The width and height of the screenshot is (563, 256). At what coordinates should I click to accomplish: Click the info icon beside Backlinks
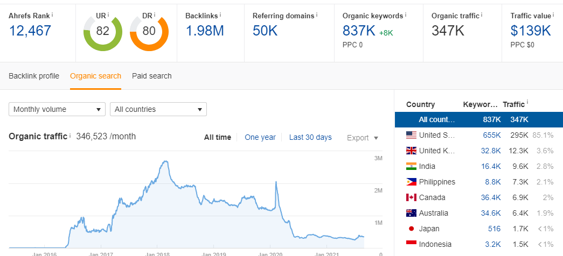pyautogui.click(x=220, y=15)
